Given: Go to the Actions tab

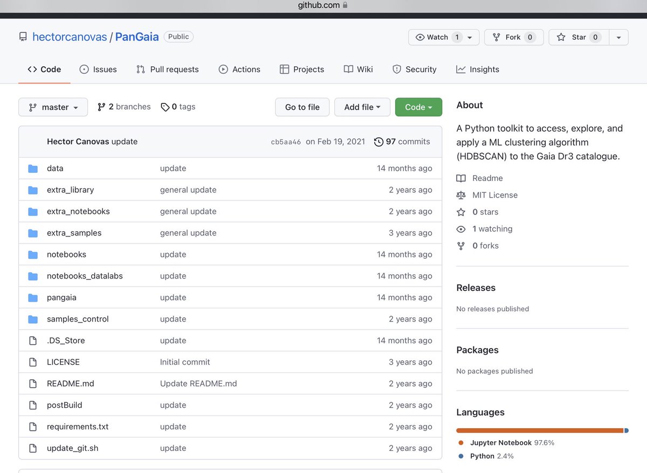Looking at the screenshot, I should [x=239, y=69].
